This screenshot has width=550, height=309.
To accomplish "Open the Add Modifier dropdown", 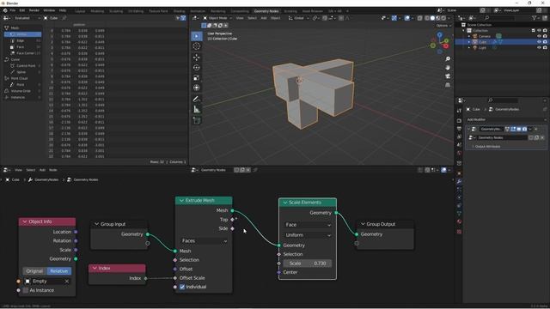I will pos(505,120).
